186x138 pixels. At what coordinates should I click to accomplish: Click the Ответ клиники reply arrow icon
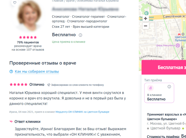[x=11, y=121]
